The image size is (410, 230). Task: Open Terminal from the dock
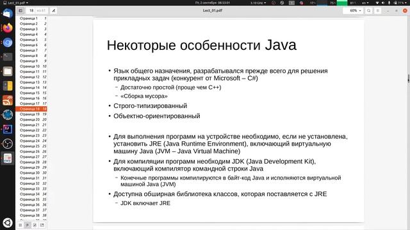point(8,57)
